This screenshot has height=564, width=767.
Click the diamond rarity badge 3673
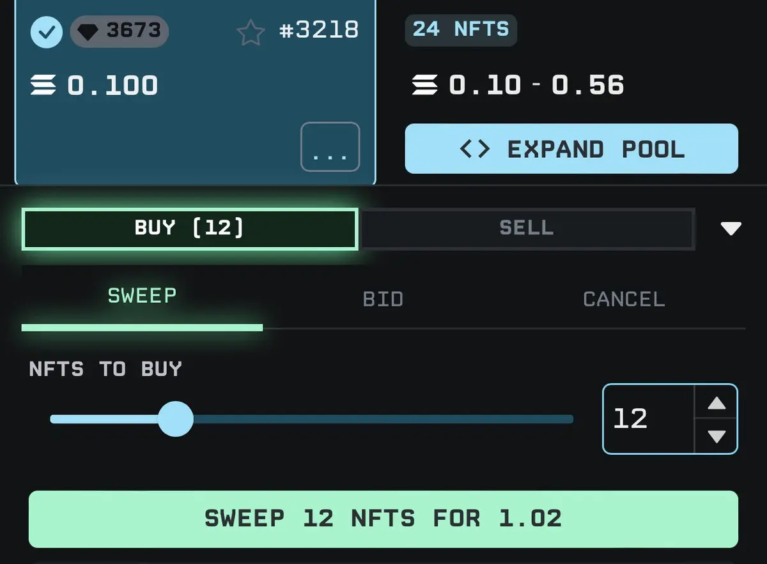119,31
